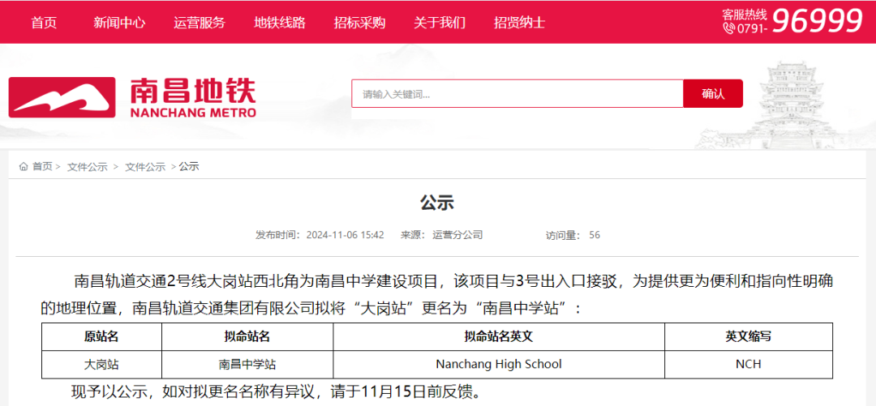The width and height of the screenshot is (876, 406).
Task: Click the 拟命站名英文 table header
Action: tap(498, 336)
